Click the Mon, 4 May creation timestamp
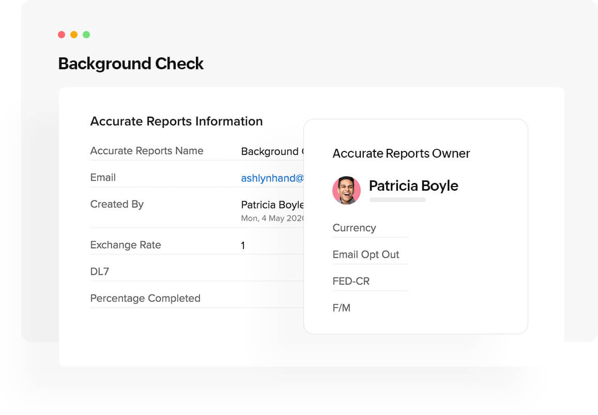Viewport: 598px width, 415px height. pos(272,218)
